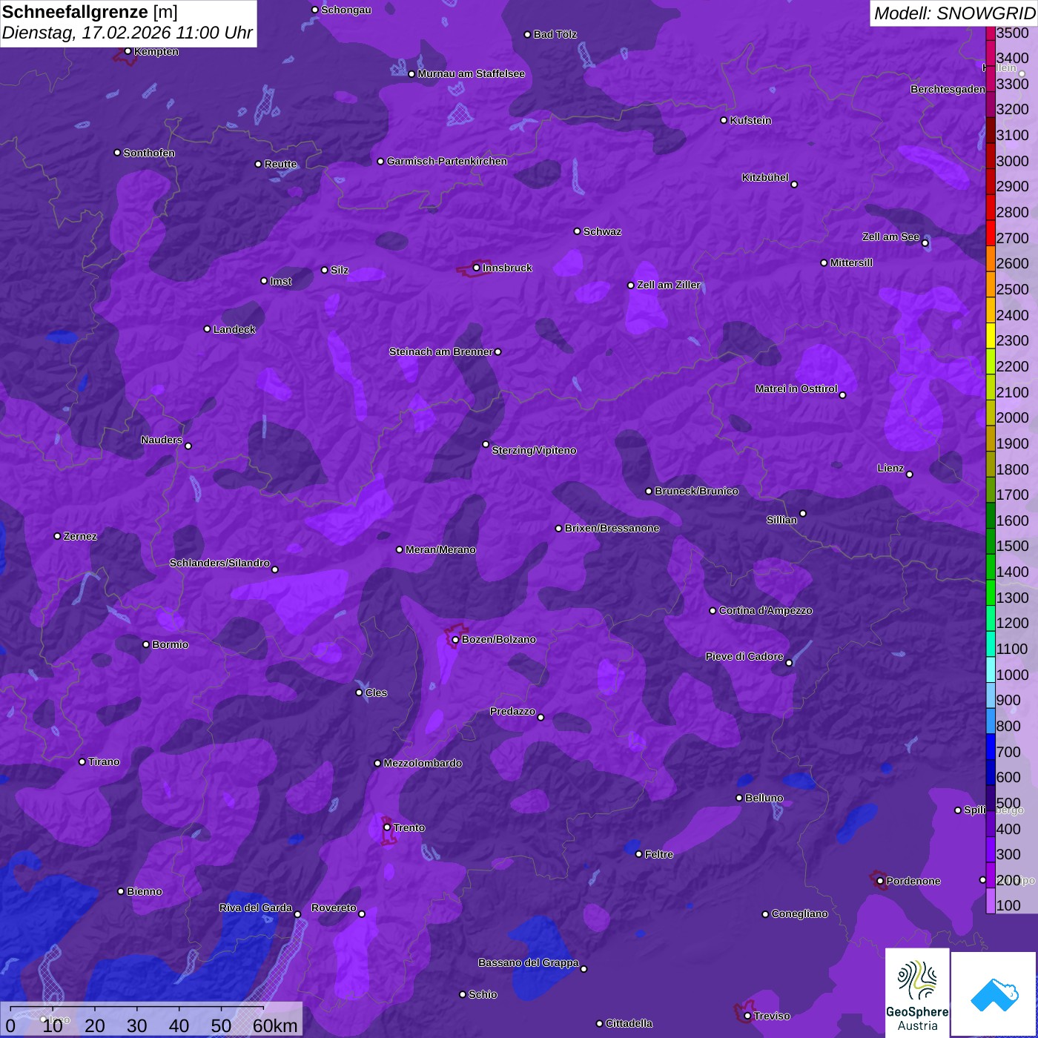Select the Rovereto town label

[x=334, y=908]
